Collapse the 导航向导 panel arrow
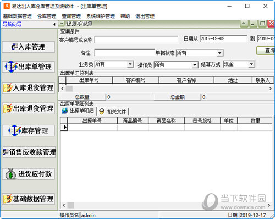275x219 pixels. (54, 24)
